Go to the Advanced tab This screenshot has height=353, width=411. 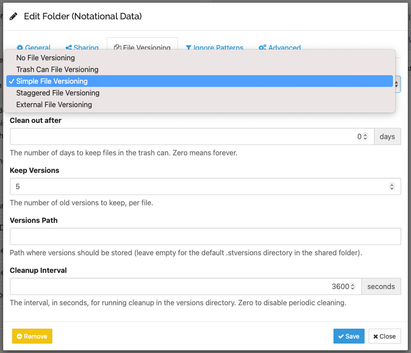coord(280,47)
